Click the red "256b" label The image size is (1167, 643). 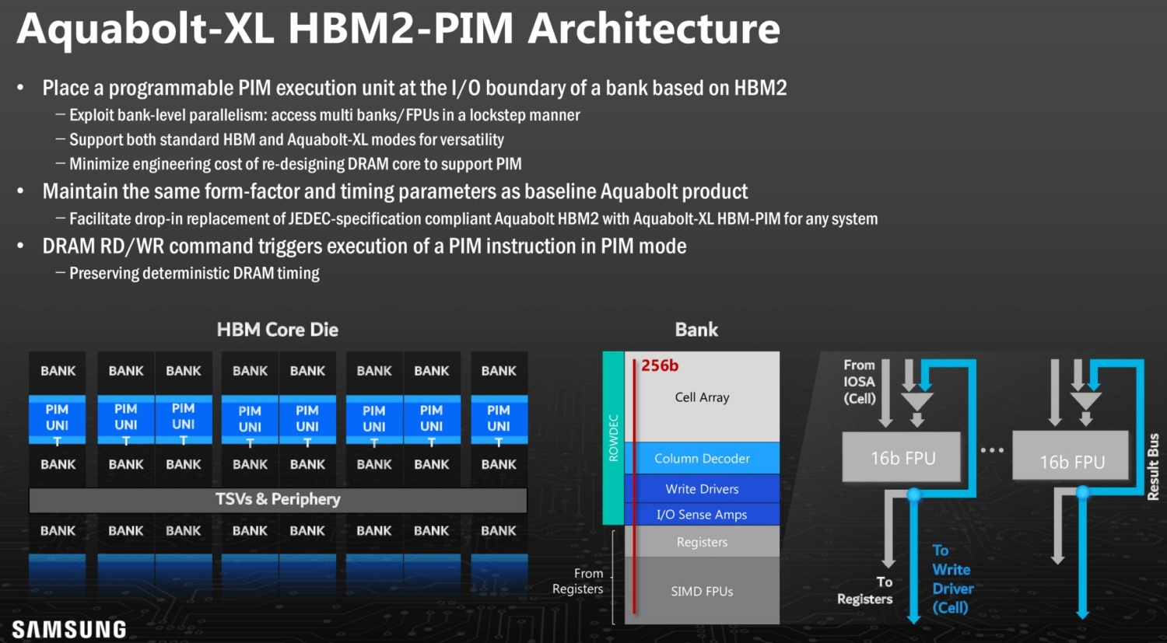[x=660, y=365]
